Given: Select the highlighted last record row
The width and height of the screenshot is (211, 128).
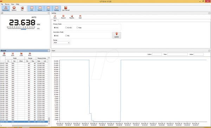Looking at the screenshot, I should point(24,122).
